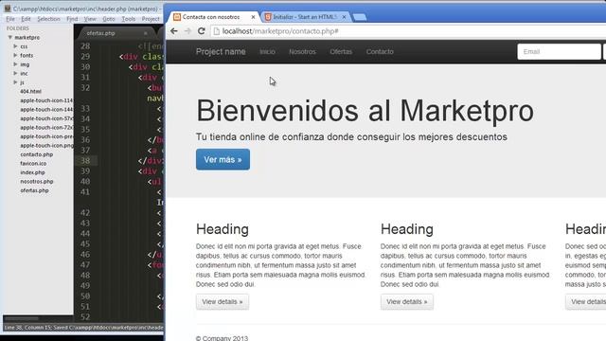Click the Email input field
Image resolution: width=606 pixels, height=341 pixels.
pos(559,52)
